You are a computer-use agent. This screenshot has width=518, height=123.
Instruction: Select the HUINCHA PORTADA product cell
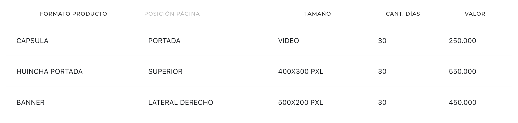pos(49,71)
